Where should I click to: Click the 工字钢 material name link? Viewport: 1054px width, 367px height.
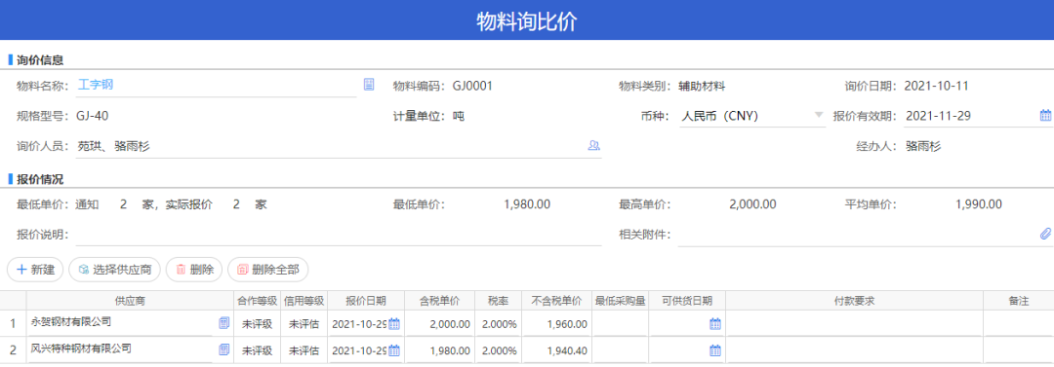point(96,85)
